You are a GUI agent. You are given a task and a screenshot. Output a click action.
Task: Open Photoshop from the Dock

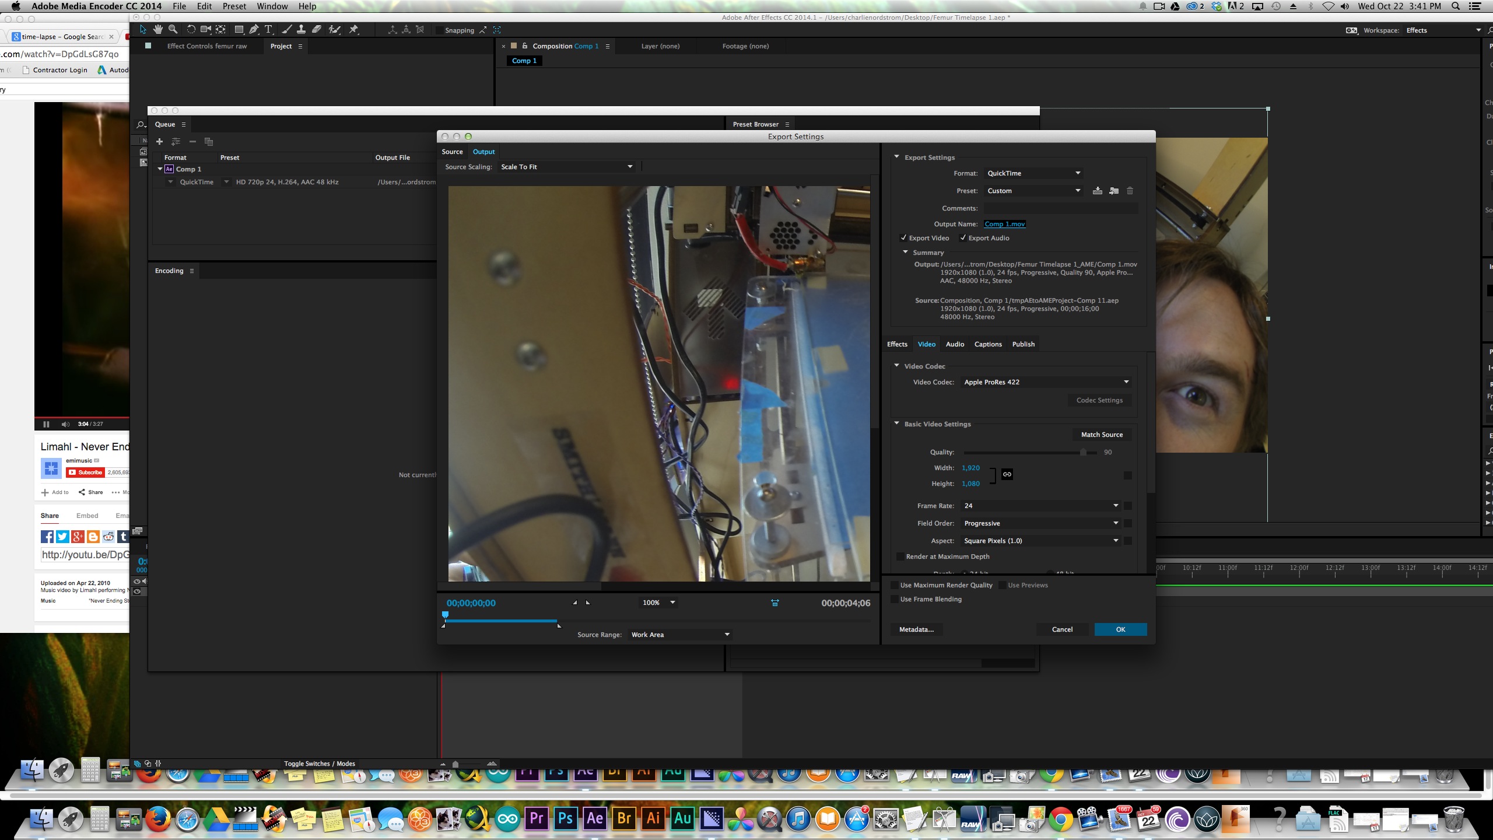coord(566,818)
